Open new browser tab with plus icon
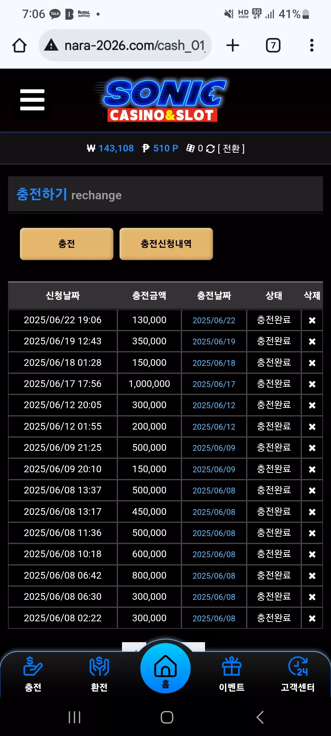331x736 pixels. 233,45
